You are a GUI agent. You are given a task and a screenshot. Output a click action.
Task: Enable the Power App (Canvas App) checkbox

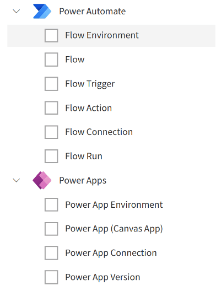[x=51, y=229]
